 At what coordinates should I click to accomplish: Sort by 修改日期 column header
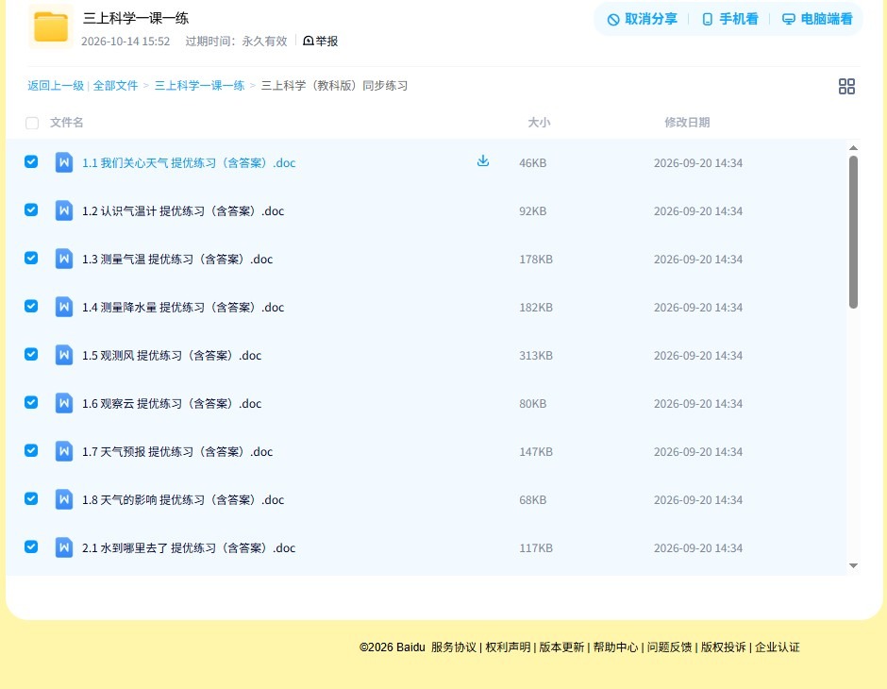[x=687, y=122]
